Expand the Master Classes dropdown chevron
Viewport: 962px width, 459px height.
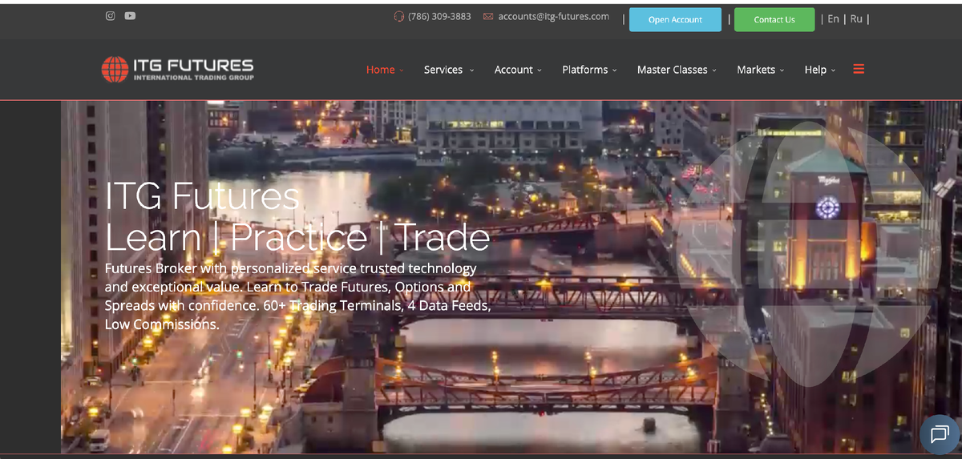point(714,70)
